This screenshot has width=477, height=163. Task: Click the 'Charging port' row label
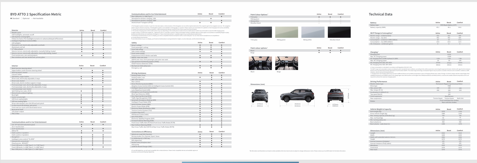pos(375,55)
